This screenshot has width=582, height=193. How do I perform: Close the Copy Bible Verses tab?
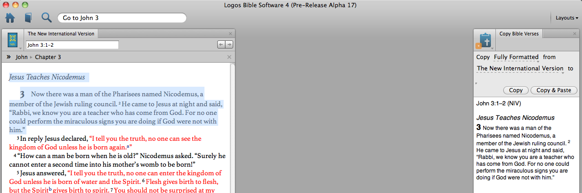coord(575,34)
